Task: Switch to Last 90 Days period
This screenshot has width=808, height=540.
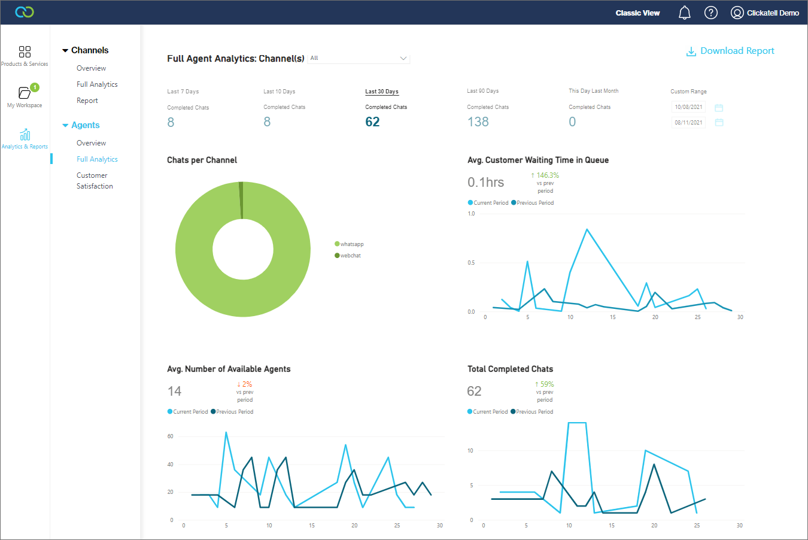Action: click(482, 91)
